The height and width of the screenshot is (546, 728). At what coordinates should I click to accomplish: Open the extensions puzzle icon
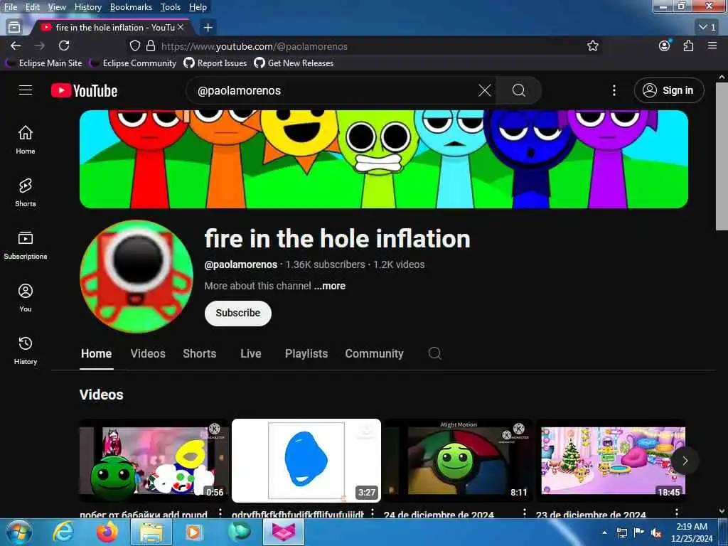pos(688,45)
